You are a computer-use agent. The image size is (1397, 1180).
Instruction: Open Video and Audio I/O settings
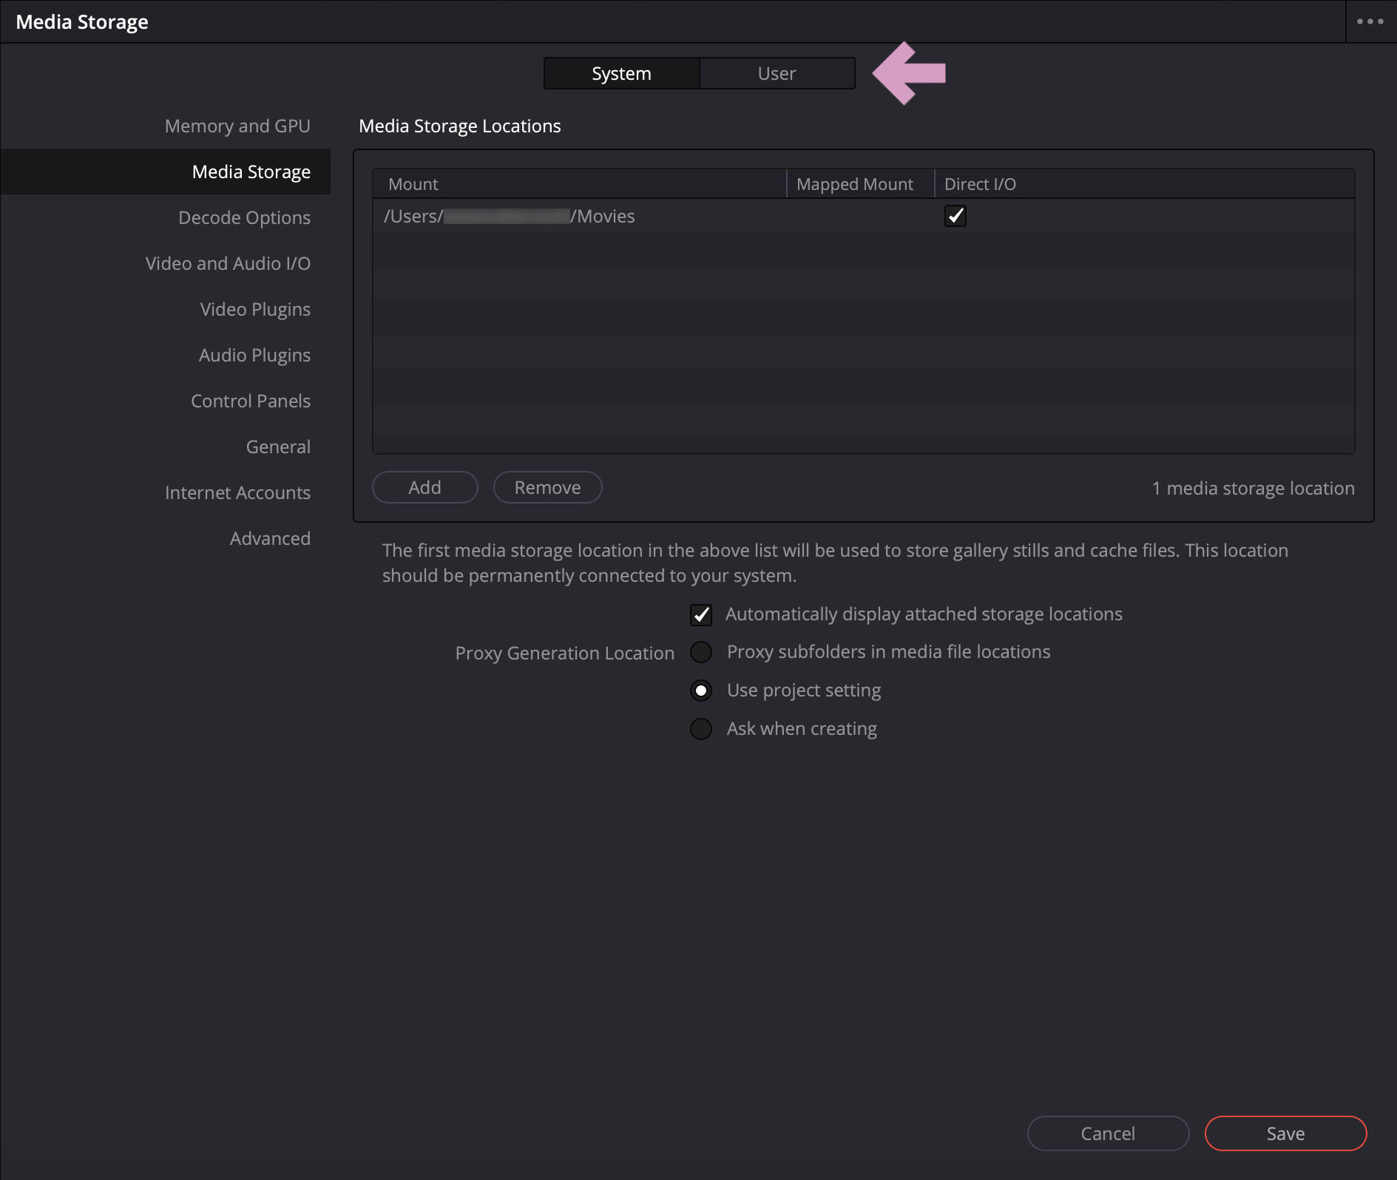point(228,262)
